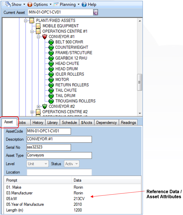Expand the OPERATIONS CENTRE #2 node
This screenshot has height=215, width=183.
(x=32, y=112)
